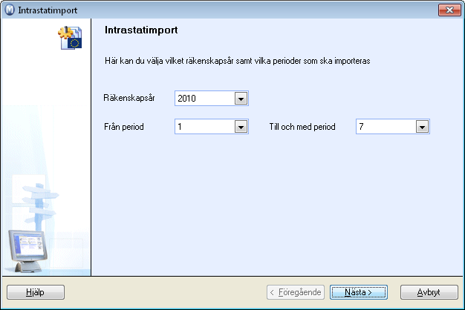This screenshot has height=310, width=465.
Task: Expand the Från period dropdown arrow
Action: 241,127
